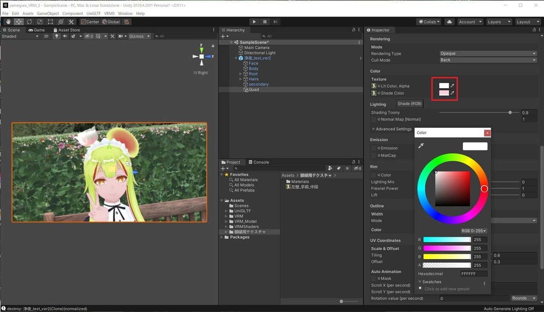Open the custom editor tools

click(71, 22)
